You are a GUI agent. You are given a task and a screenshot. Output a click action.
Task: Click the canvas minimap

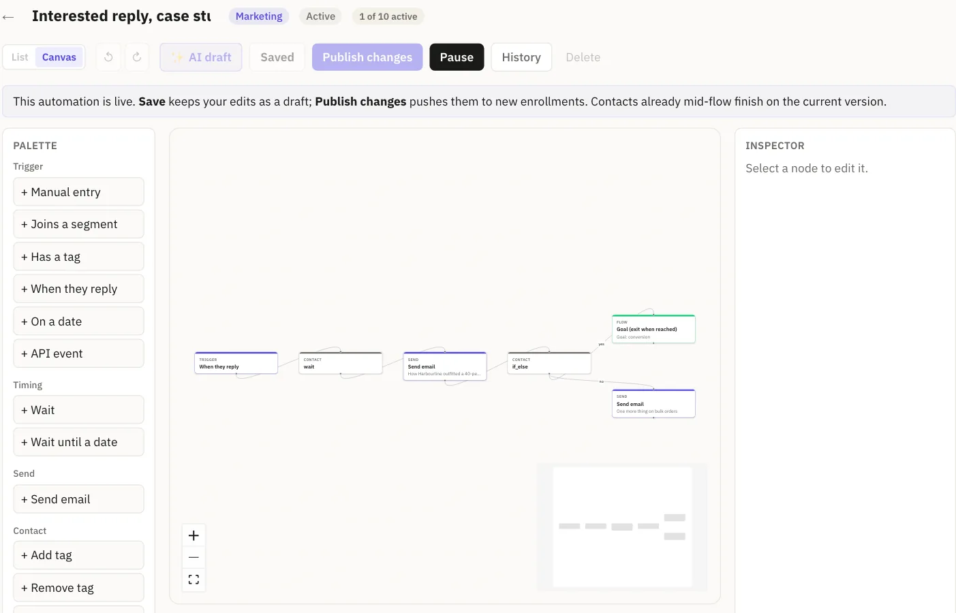[622, 527]
